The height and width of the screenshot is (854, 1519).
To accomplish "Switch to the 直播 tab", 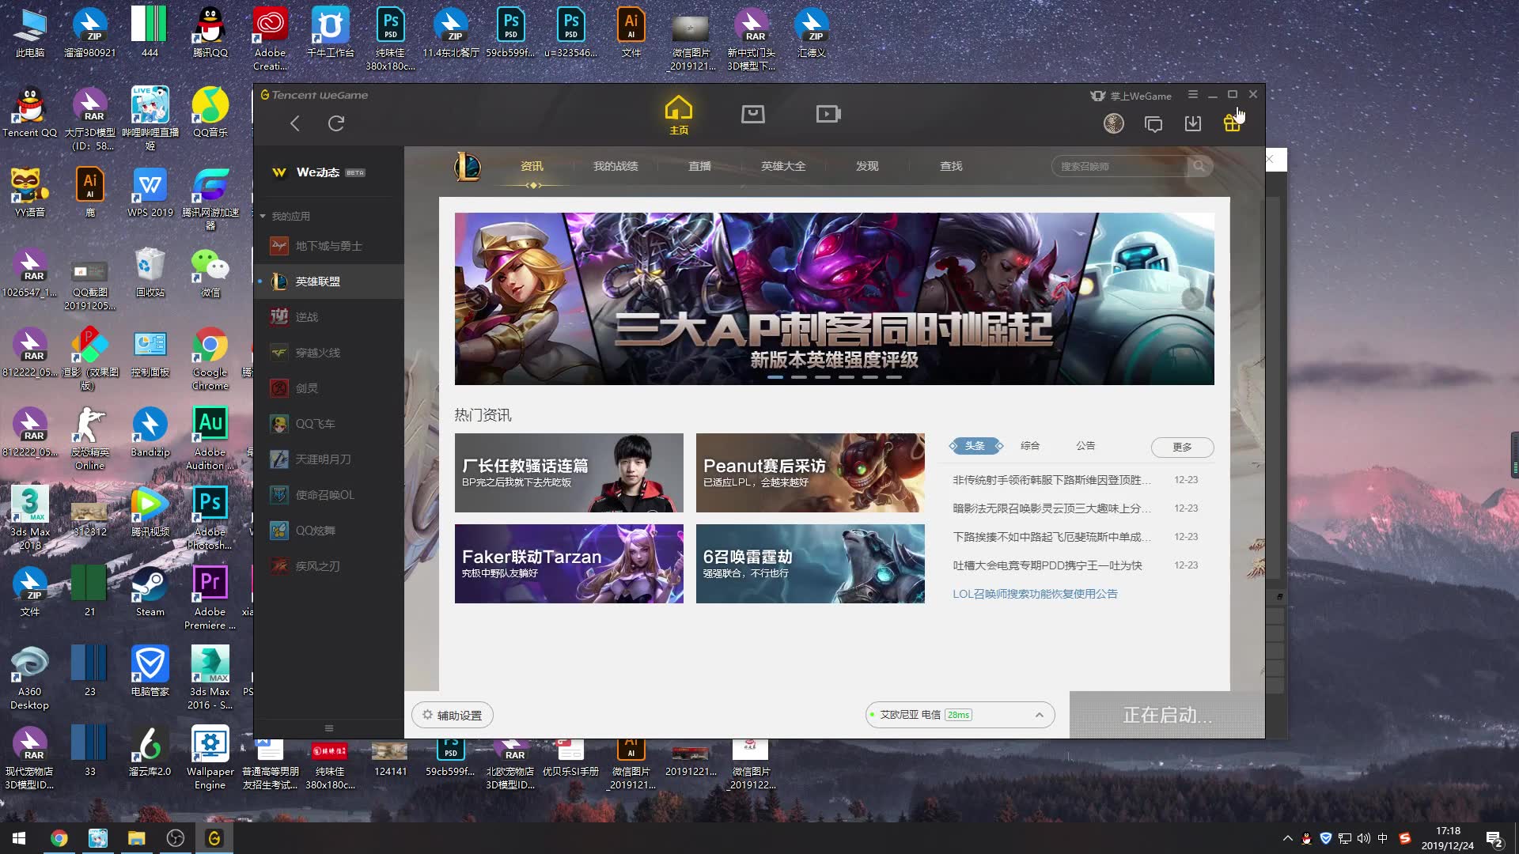I will point(699,166).
